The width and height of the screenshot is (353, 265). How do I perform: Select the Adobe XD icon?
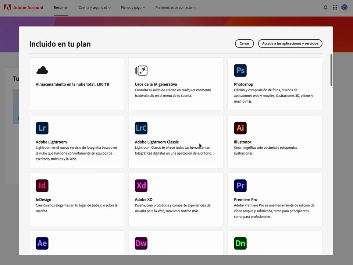pyautogui.click(x=141, y=185)
